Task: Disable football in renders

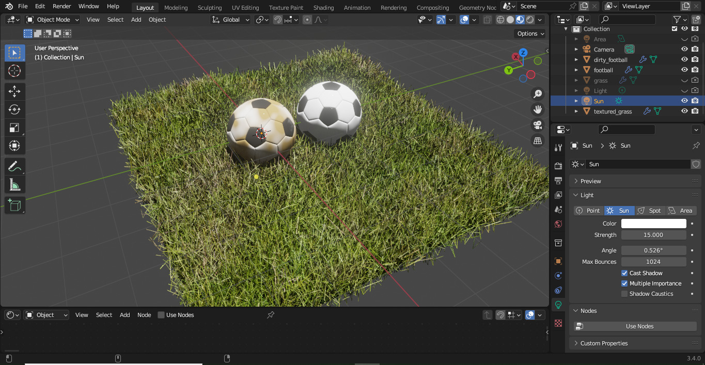Action: (695, 70)
